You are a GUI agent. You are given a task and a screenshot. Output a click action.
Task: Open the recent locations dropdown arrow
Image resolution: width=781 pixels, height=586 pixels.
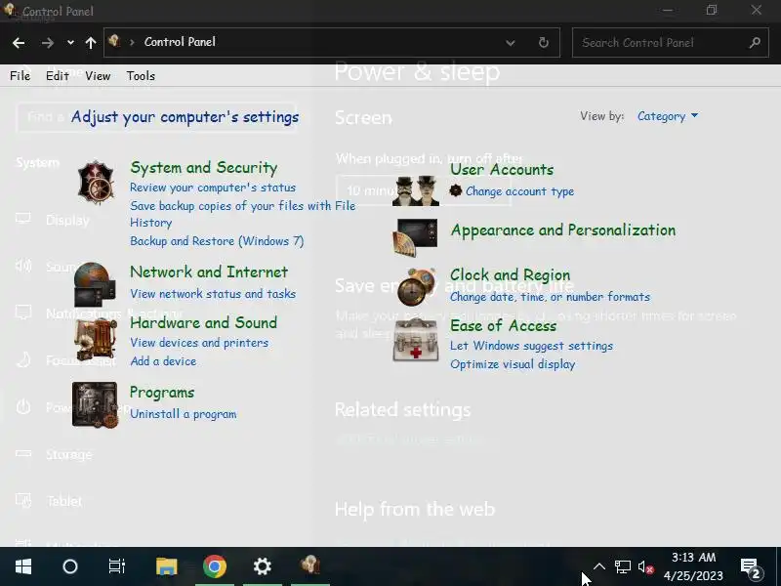[70, 43]
